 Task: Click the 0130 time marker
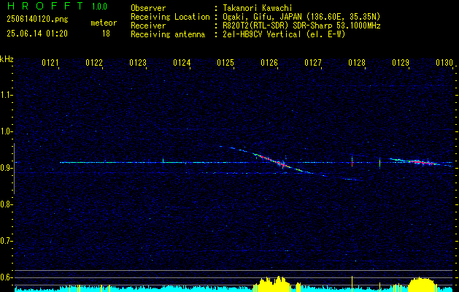pos(444,63)
